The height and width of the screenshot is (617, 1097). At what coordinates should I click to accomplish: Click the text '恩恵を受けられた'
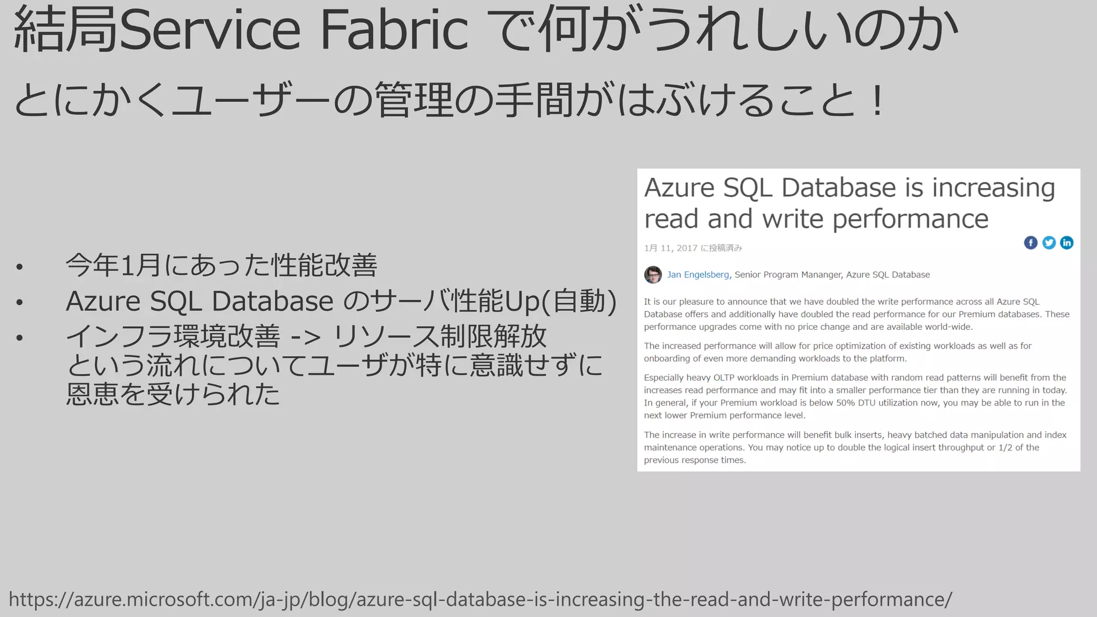click(x=173, y=394)
